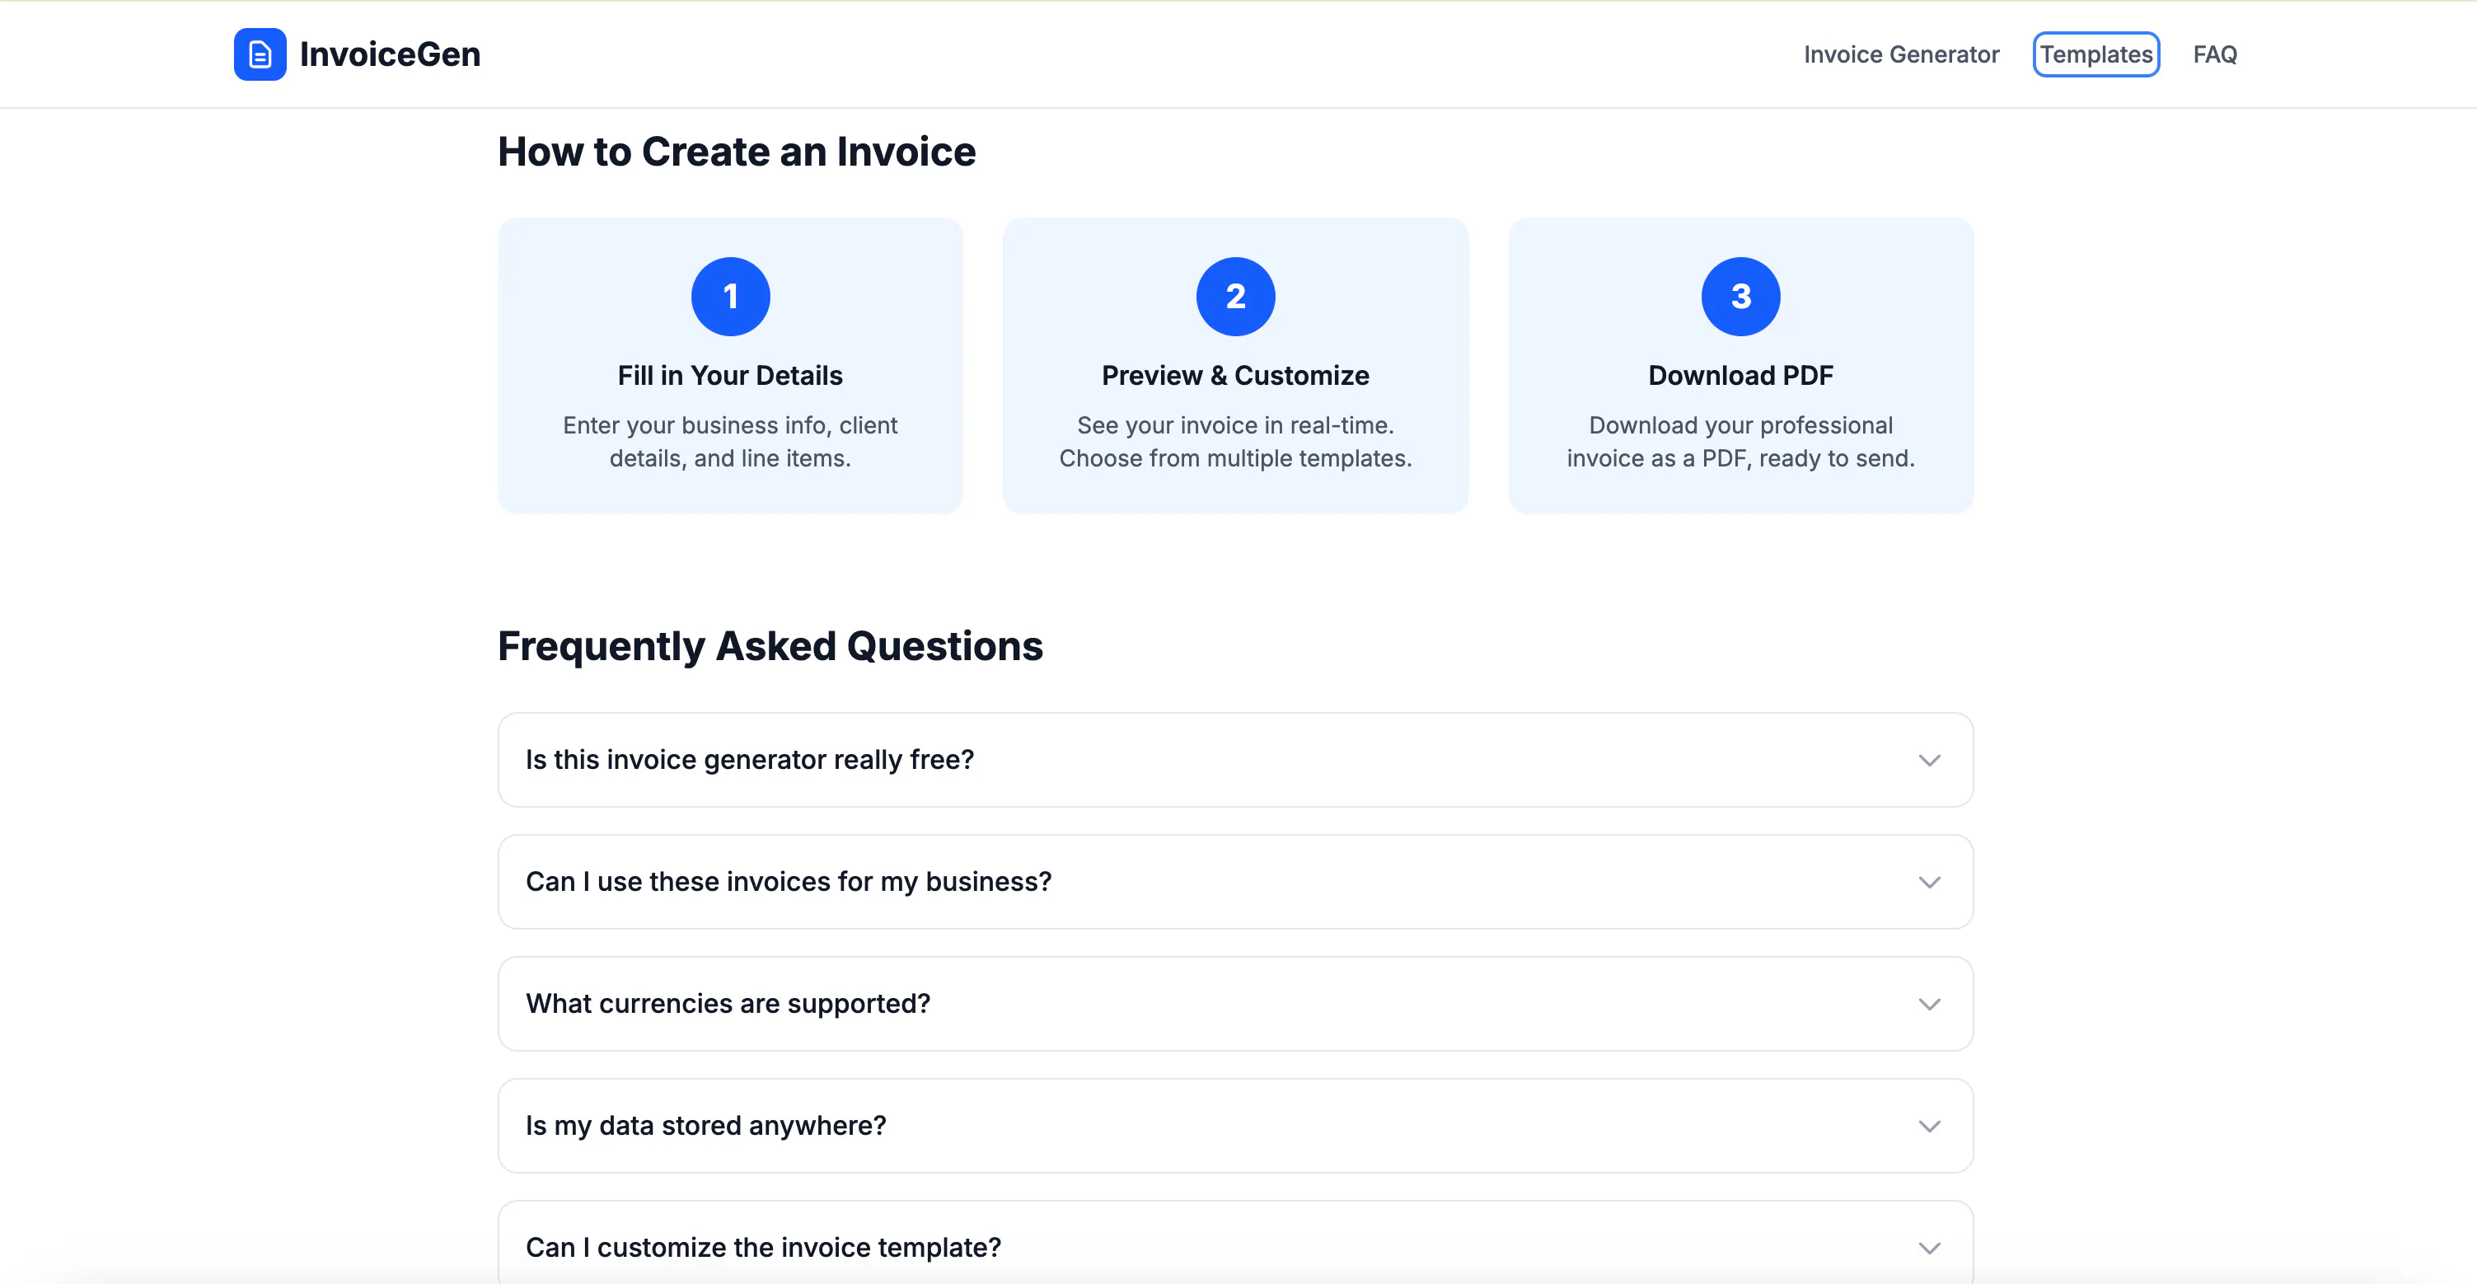
Task: Go to the Templates nav link
Action: (x=2096, y=55)
